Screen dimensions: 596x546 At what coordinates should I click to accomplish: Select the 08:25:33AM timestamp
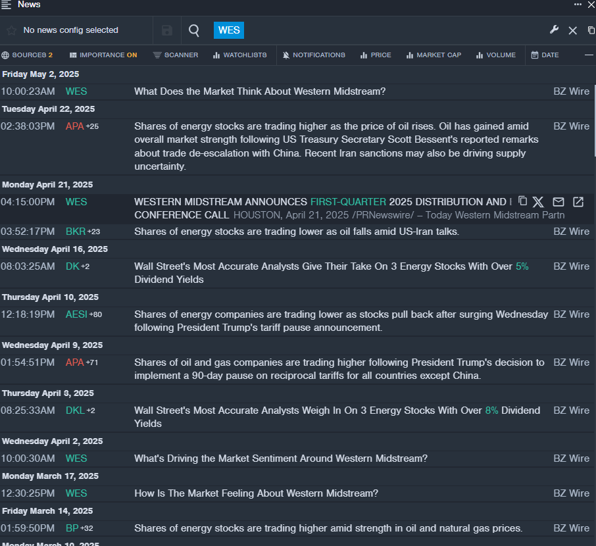(28, 410)
